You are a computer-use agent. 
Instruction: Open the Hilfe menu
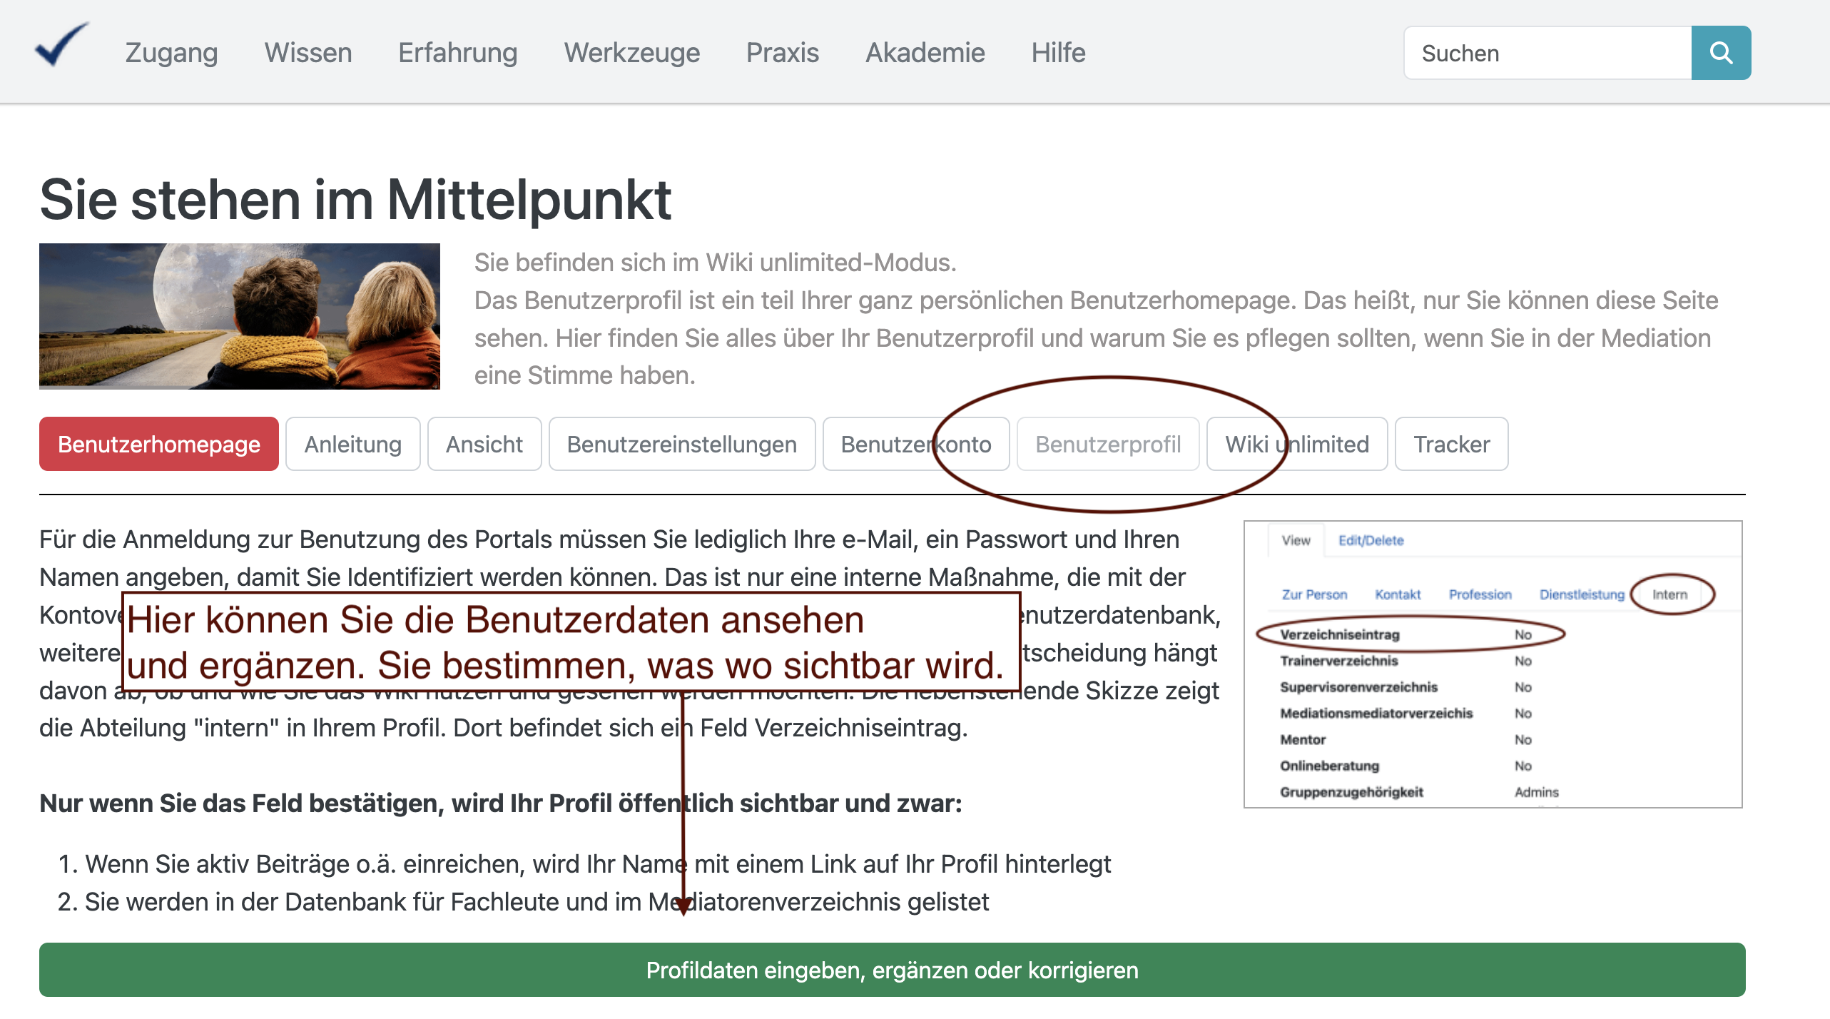(1058, 53)
